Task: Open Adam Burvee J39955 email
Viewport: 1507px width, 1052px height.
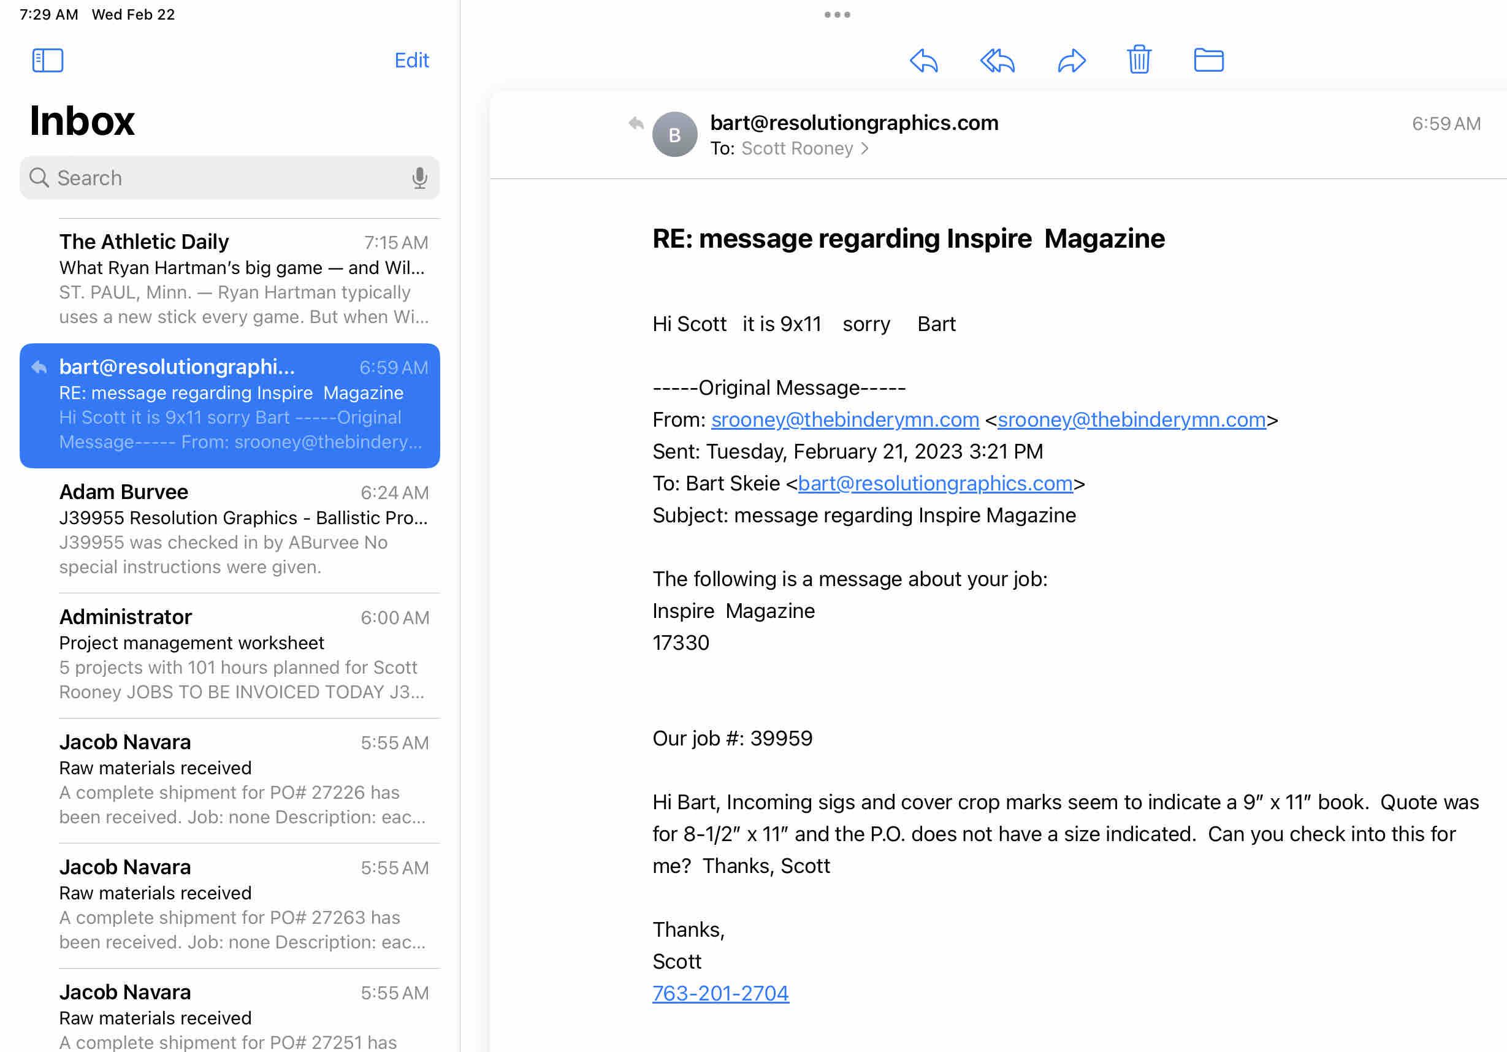Action: [x=243, y=529]
